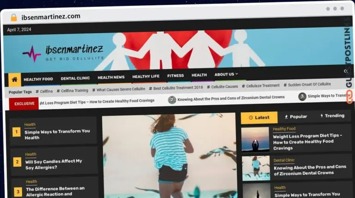Open the Healthy Food menu item

click(x=38, y=79)
